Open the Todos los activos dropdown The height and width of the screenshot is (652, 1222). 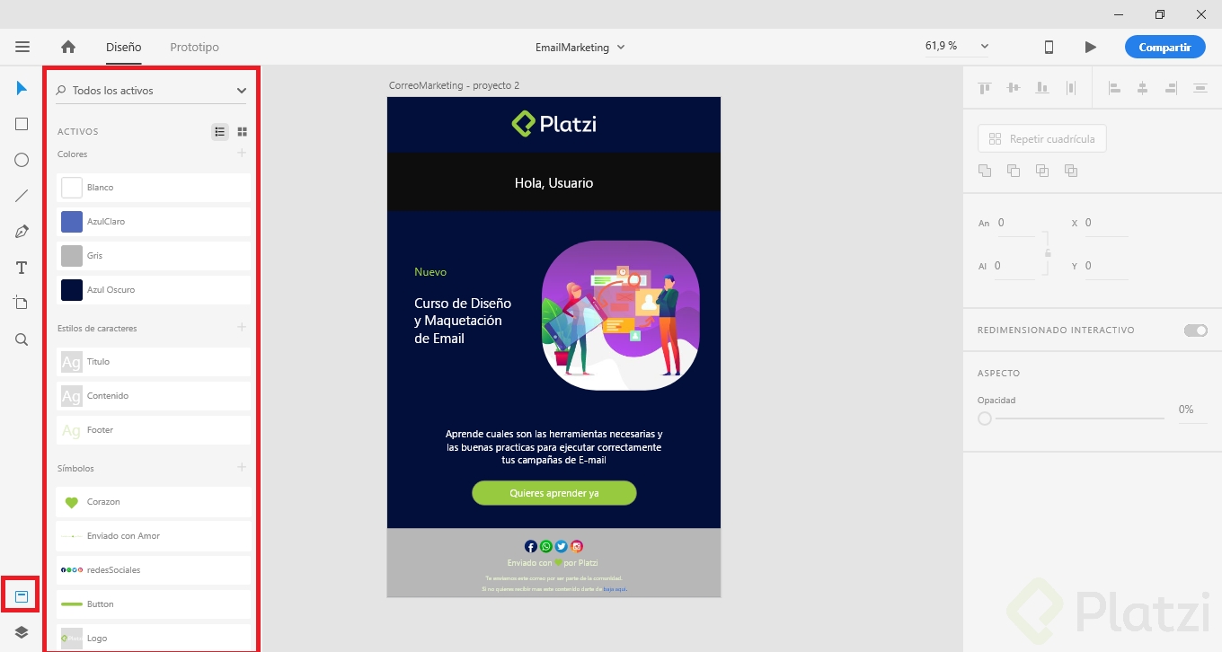(241, 90)
